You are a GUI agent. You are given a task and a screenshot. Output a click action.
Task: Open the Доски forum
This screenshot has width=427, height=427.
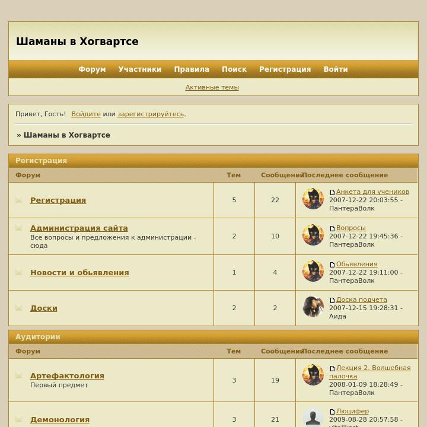click(x=44, y=308)
